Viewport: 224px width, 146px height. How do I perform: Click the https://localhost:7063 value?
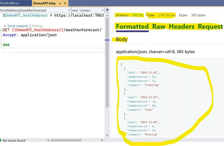pyautogui.click(x=79, y=15)
